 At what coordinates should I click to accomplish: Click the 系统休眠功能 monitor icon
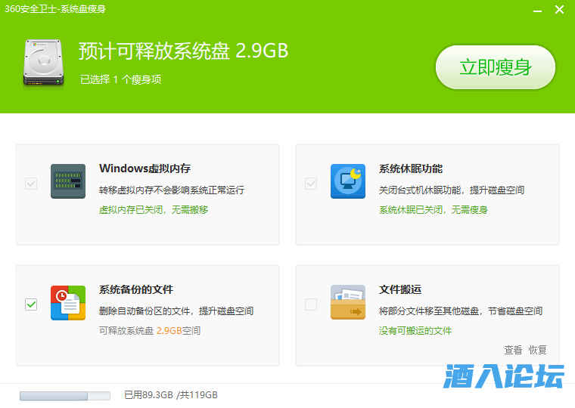348,181
